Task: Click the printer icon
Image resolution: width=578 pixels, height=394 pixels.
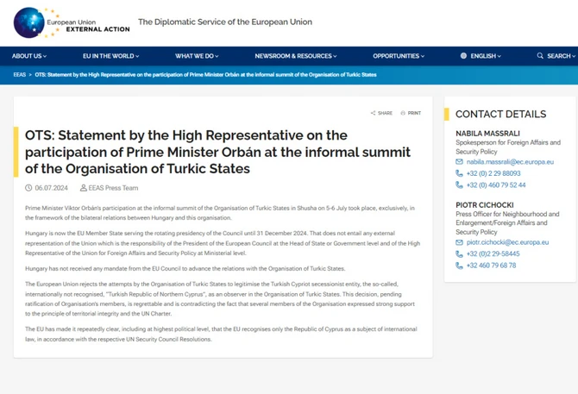Action: pyautogui.click(x=403, y=113)
